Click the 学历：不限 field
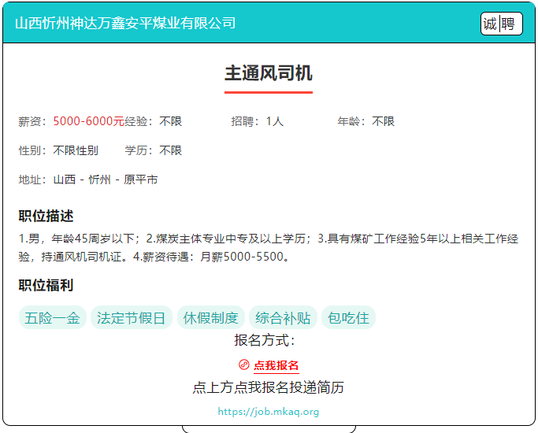The image size is (538, 433). click(154, 150)
